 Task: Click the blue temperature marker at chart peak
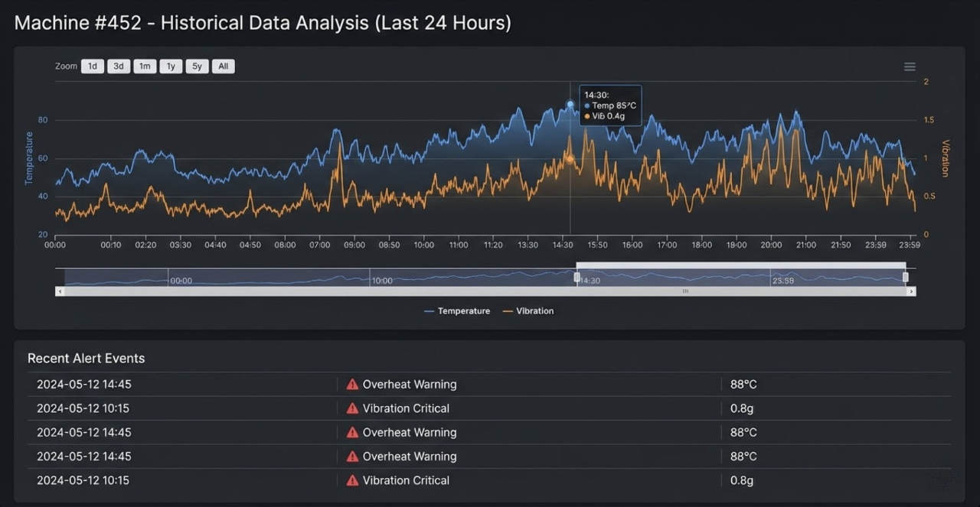click(x=570, y=104)
